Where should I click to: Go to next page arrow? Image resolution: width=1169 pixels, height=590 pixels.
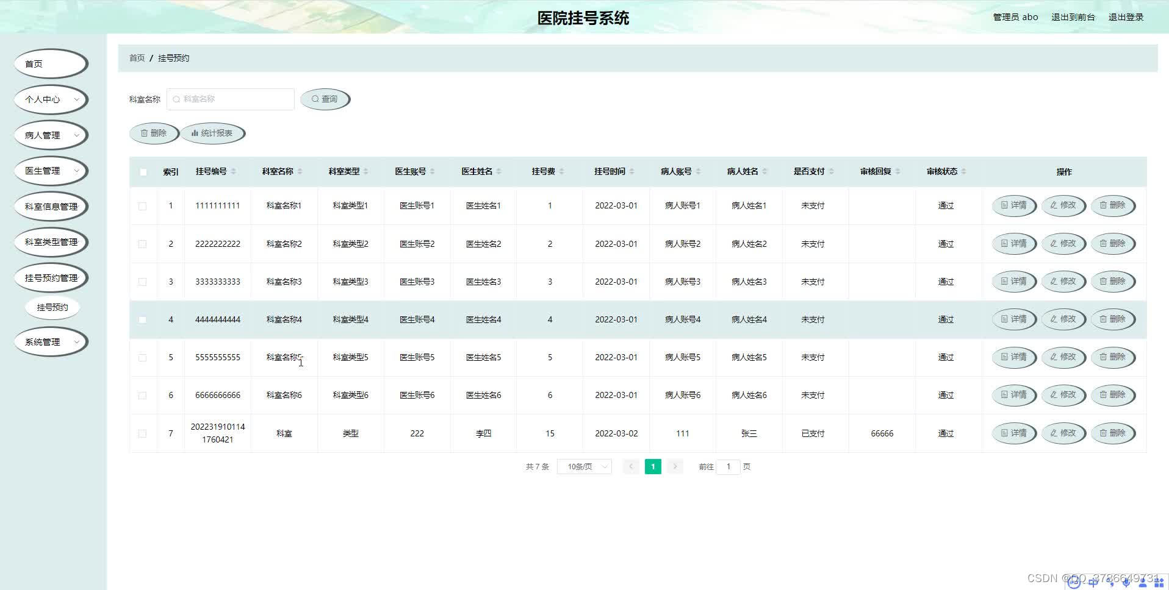(x=675, y=466)
